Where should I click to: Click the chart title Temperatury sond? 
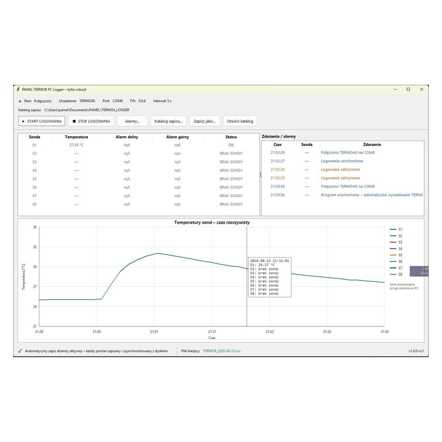pos(212,222)
